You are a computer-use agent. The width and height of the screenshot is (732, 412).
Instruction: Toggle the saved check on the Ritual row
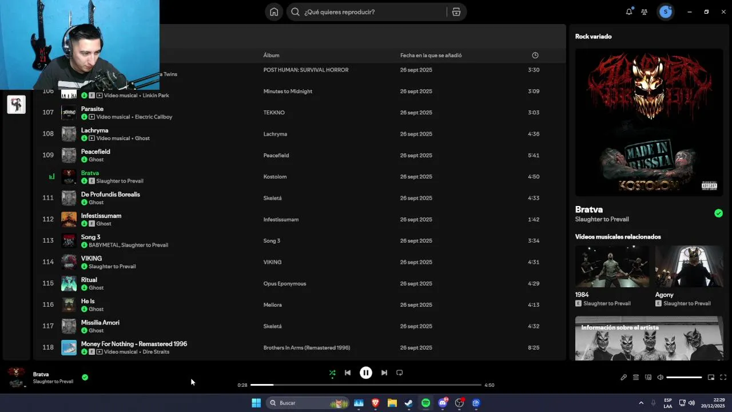[84, 288]
